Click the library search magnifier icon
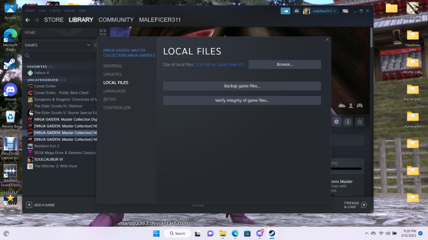Viewport: 428px width, 240px height. 27,56
